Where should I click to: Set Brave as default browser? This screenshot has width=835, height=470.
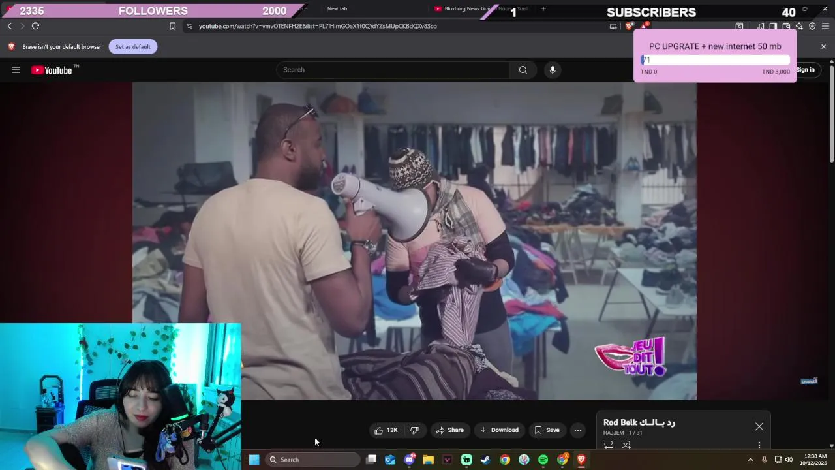pyautogui.click(x=133, y=46)
